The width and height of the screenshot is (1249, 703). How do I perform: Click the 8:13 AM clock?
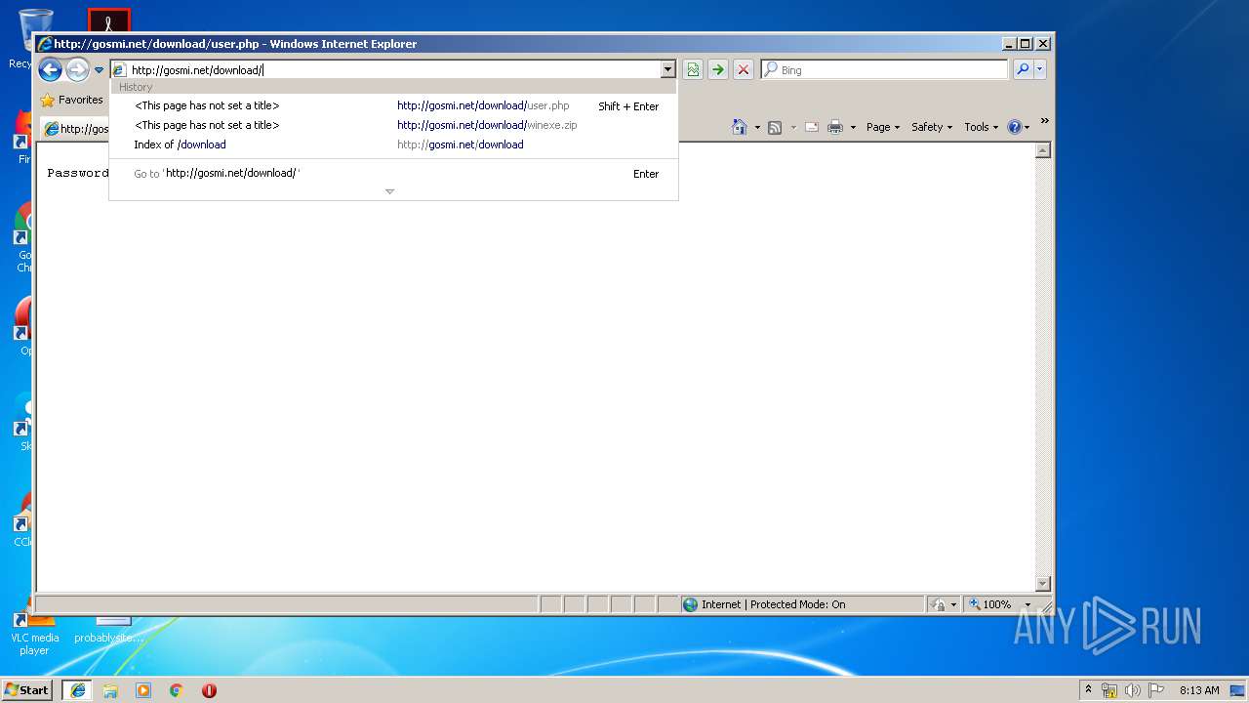pyautogui.click(x=1199, y=690)
